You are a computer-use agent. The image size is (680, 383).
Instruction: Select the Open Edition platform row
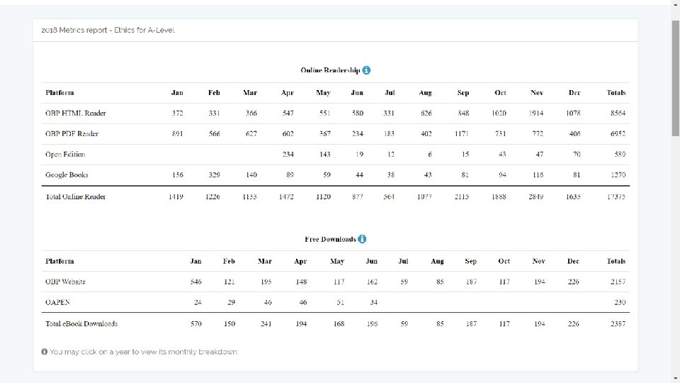[65, 155]
